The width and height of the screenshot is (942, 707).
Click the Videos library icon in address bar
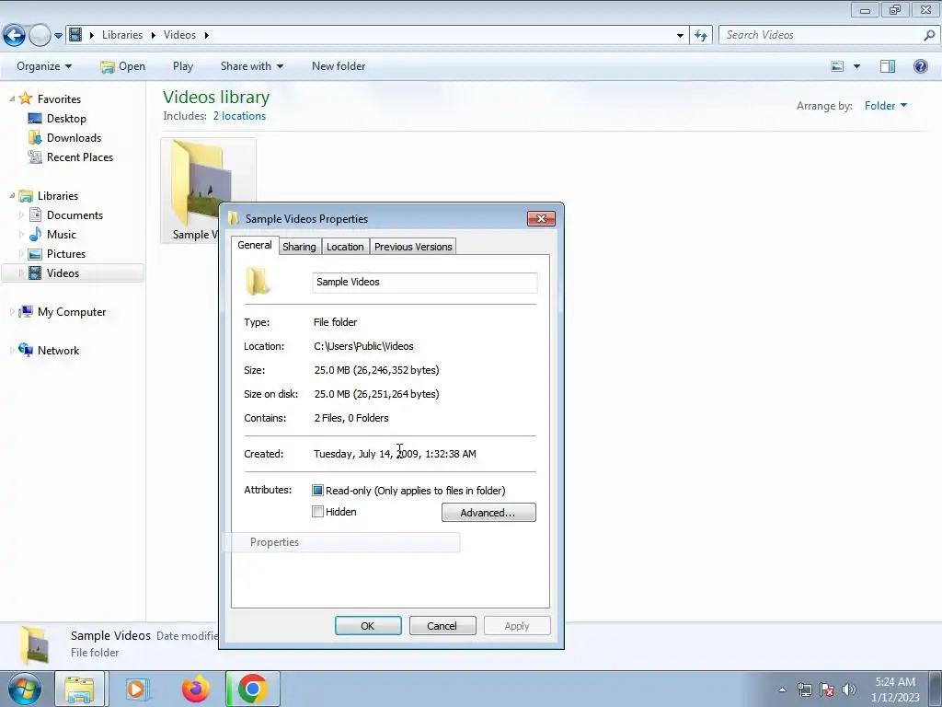click(75, 35)
